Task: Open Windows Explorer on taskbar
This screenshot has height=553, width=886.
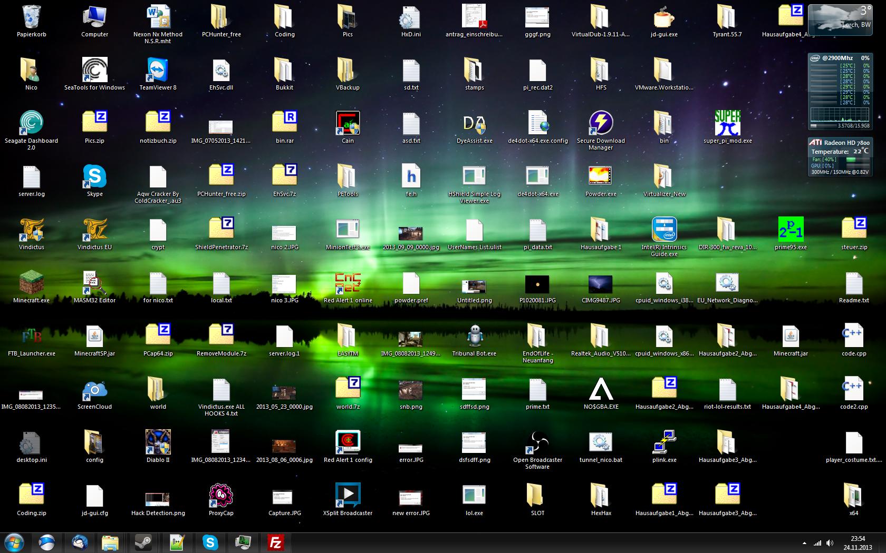Action: coord(110,542)
